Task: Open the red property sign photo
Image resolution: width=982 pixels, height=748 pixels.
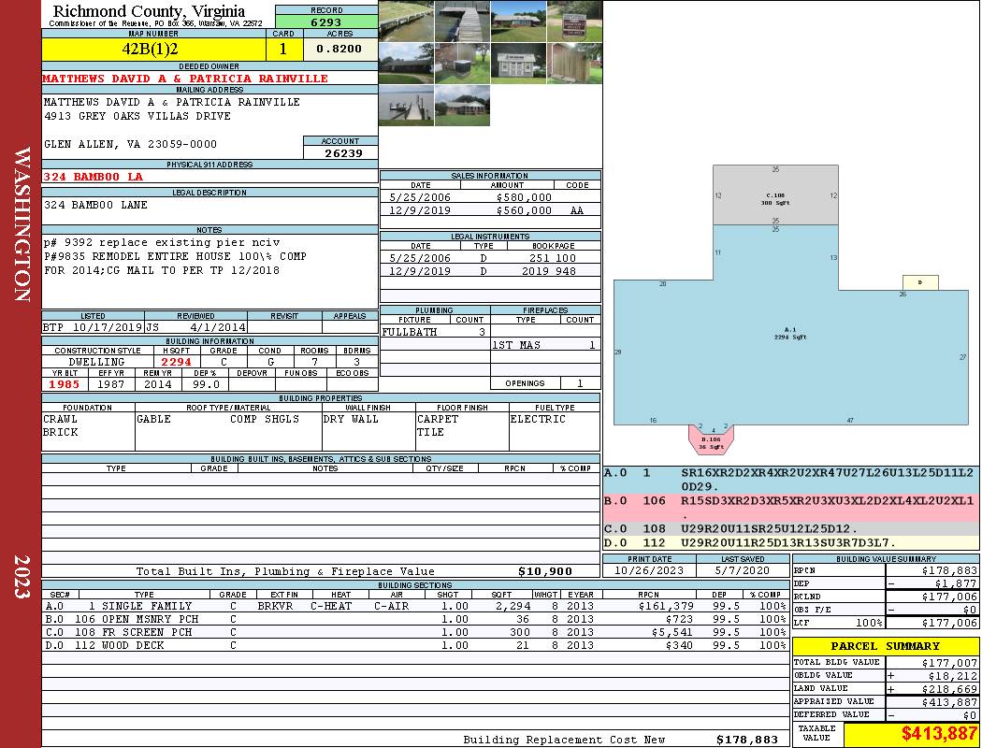Action: [572, 21]
